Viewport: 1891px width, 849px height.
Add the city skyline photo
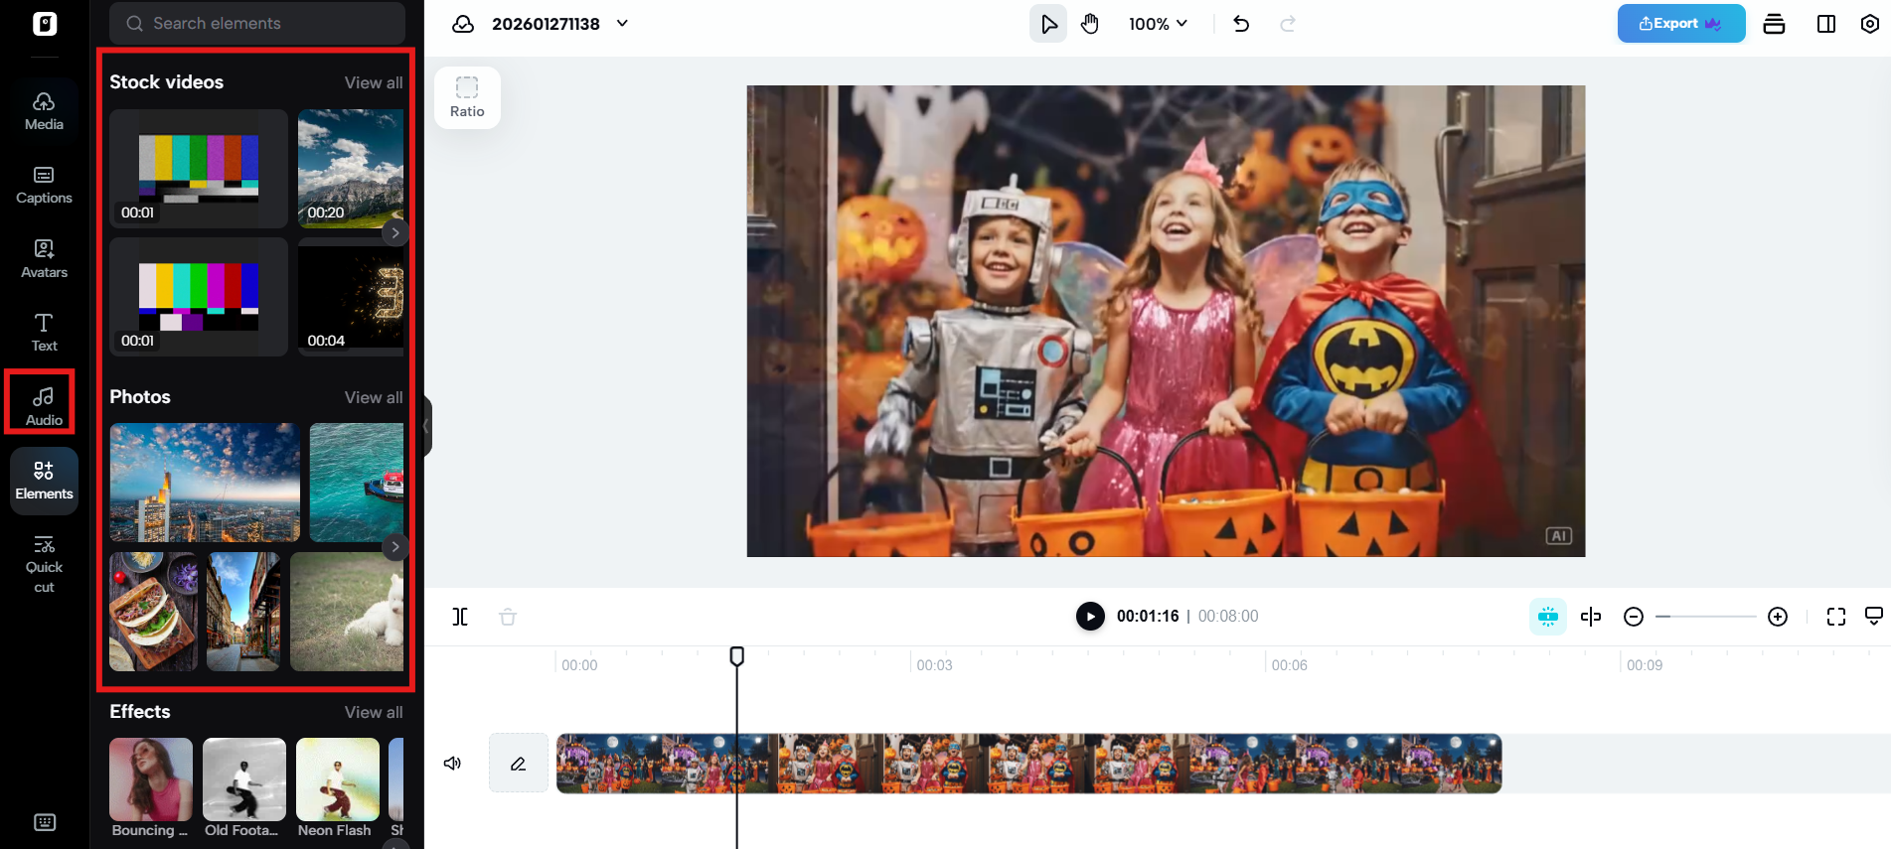[x=205, y=483]
